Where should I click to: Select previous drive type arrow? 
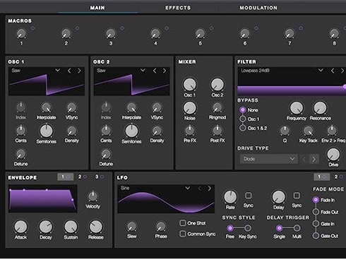pos(304,159)
